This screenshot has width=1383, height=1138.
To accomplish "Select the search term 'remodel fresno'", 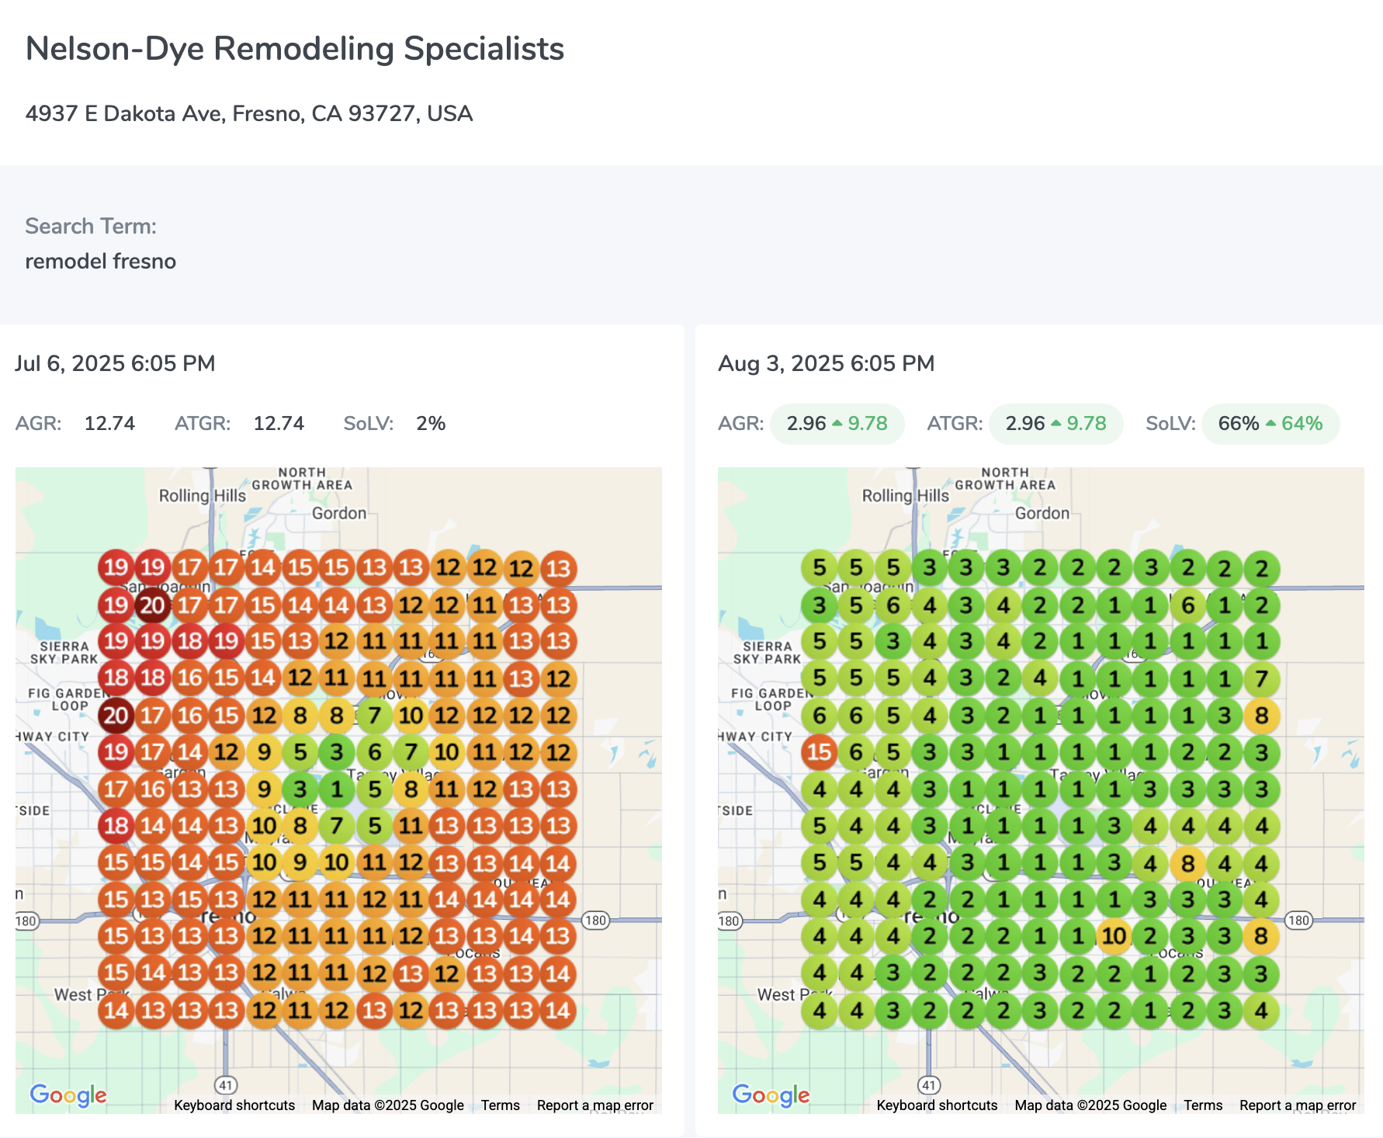I will coord(100,262).
